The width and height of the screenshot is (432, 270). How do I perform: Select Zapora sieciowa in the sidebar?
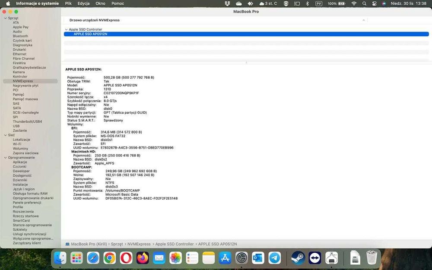(25, 153)
